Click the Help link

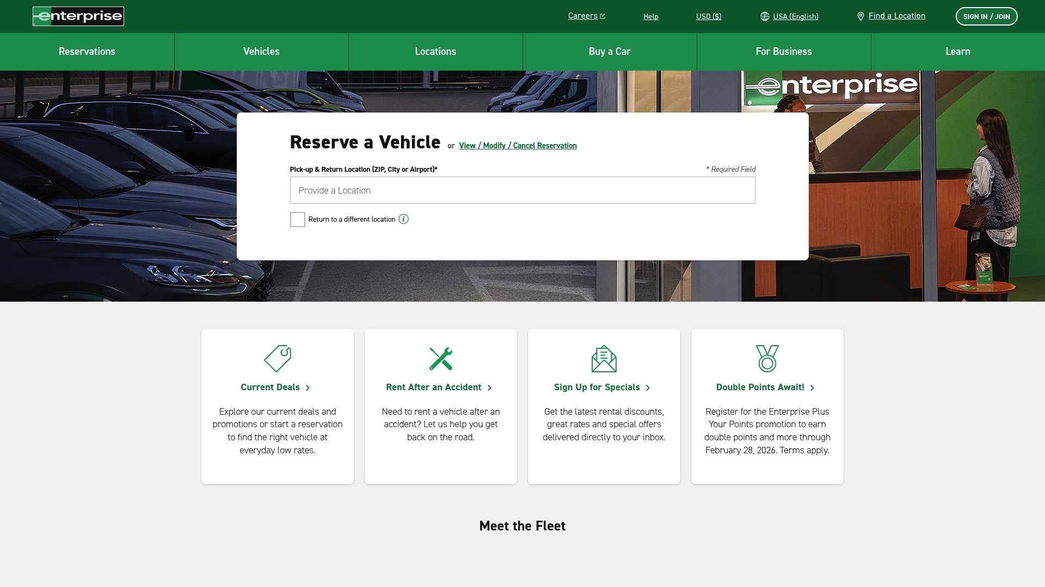[x=651, y=16]
